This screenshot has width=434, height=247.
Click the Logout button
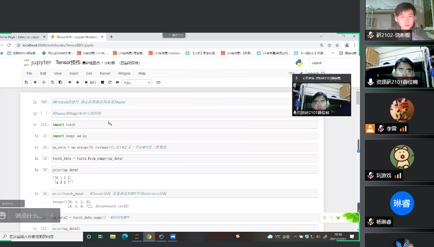point(317,63)
